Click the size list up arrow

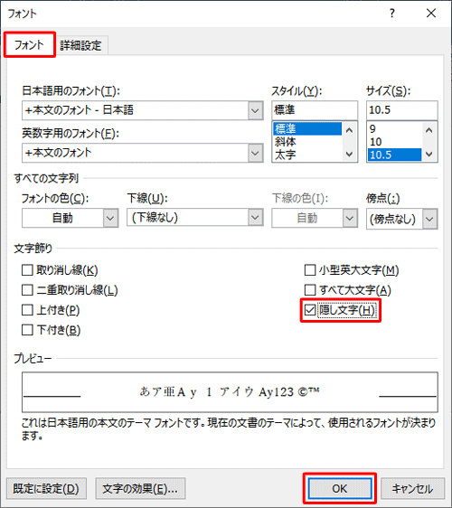(429, 130)
